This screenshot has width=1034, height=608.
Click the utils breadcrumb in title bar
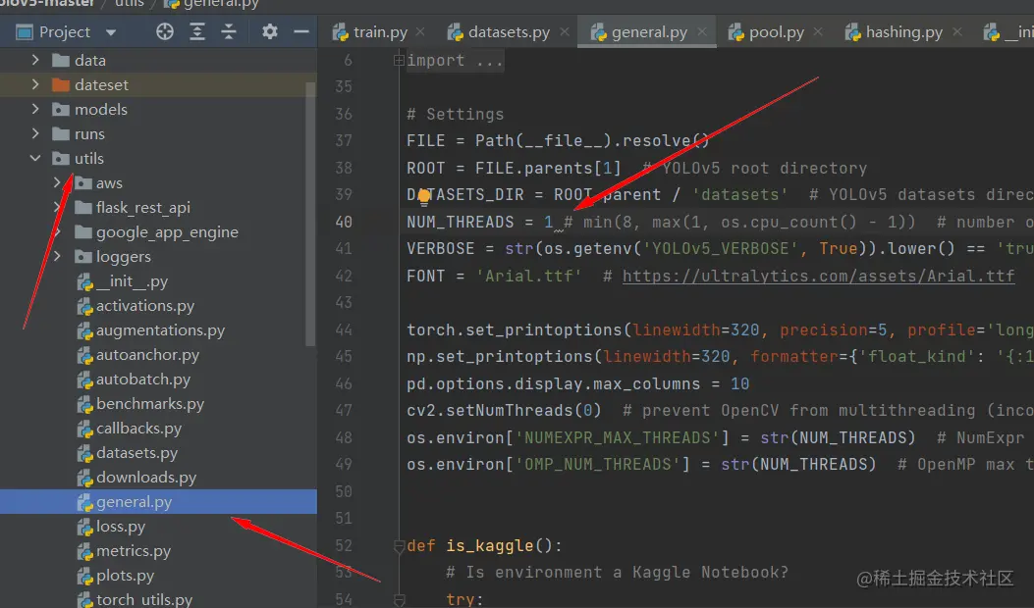coord(130,3)
